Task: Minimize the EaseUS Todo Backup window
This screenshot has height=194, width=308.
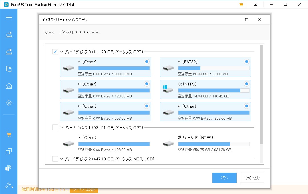Action: point(271,4)
